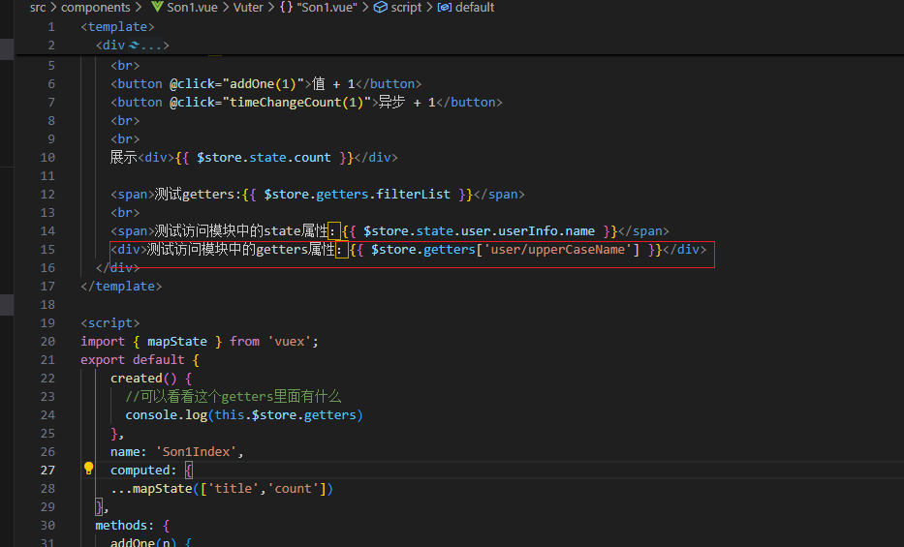The height and width of the screenshot is (547, 904).
Task: Select line number 10 in the gutter
Action: 47,157
